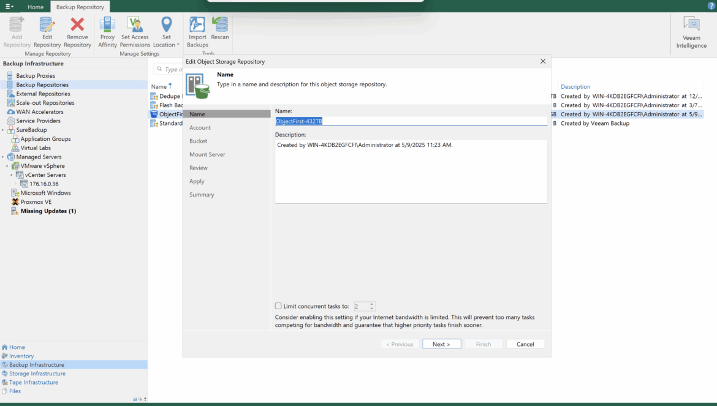Open Missing Updates (1) node

(48, 211)
